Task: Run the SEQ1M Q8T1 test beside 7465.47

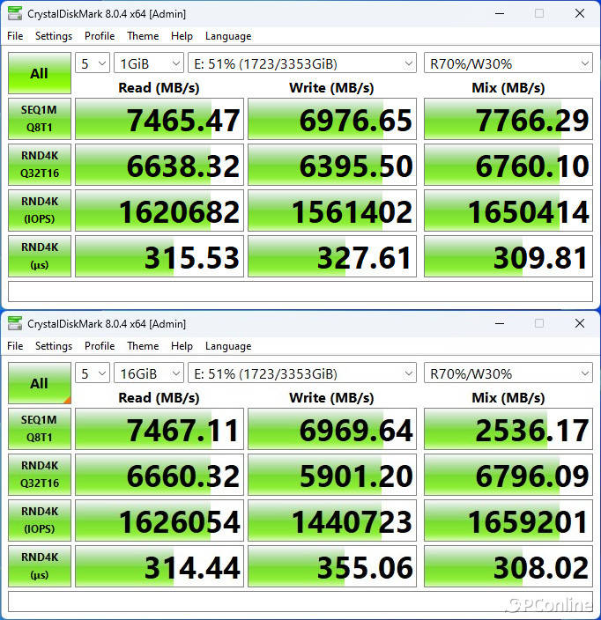Action: point(40,119)
